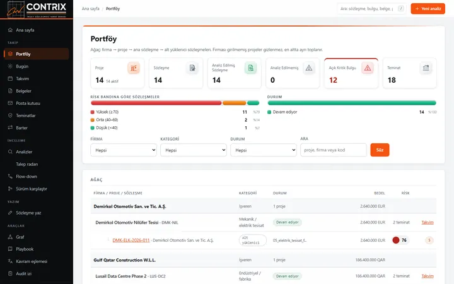The width and height of the screenshot is (454, 284).
Task: Click Devam ediyor badge in Demirkol Nilüfer row
Action: tap(288, 222)
